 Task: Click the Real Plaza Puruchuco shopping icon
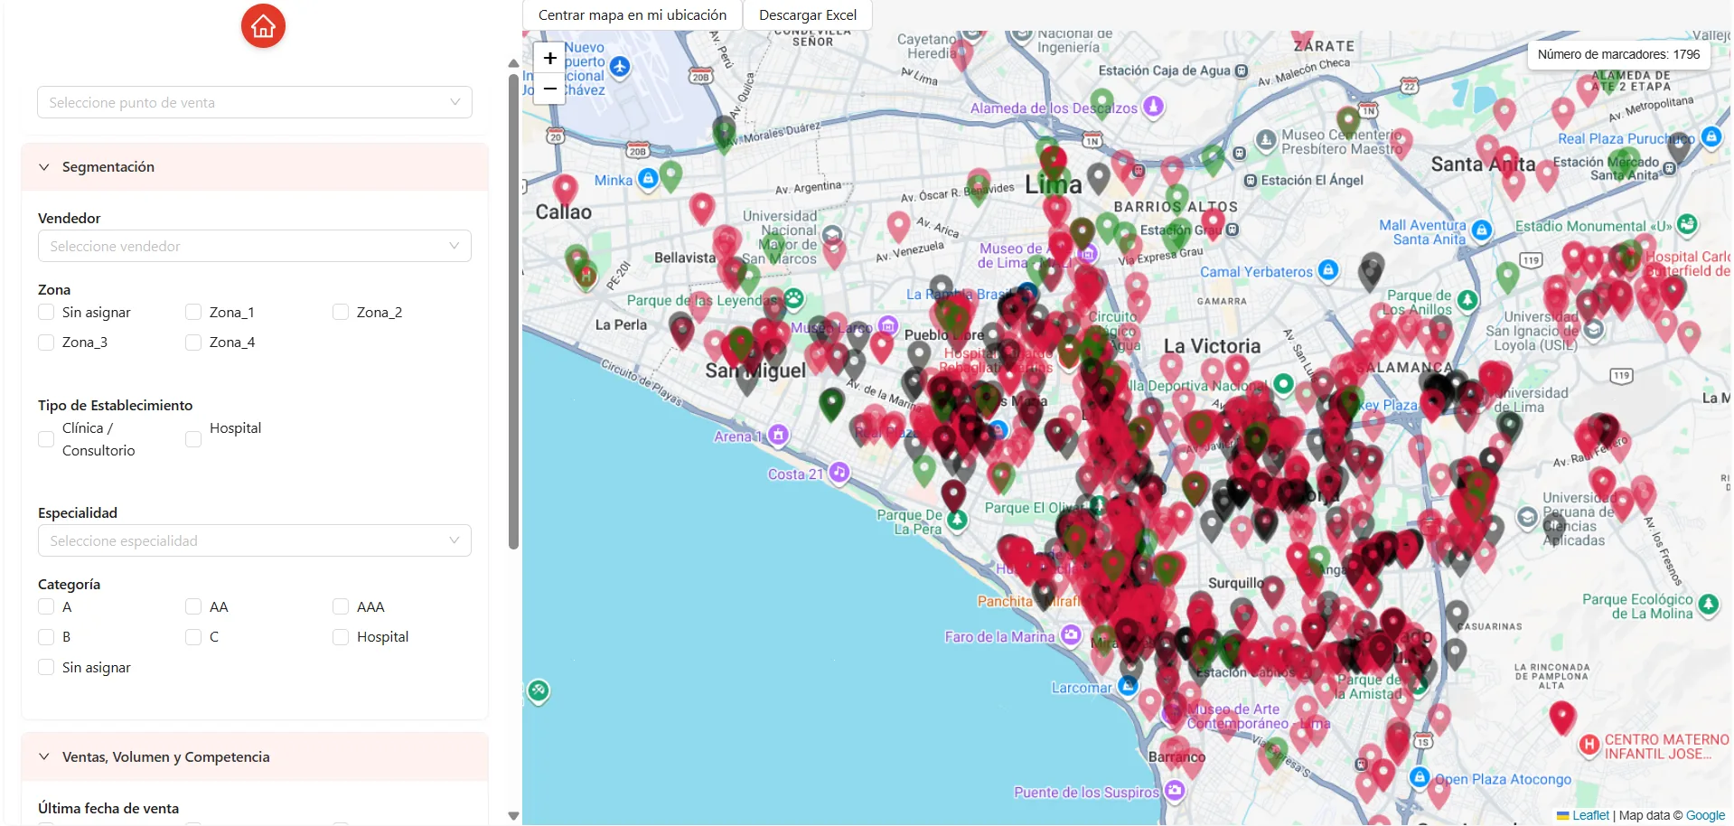coord(1711,136)
